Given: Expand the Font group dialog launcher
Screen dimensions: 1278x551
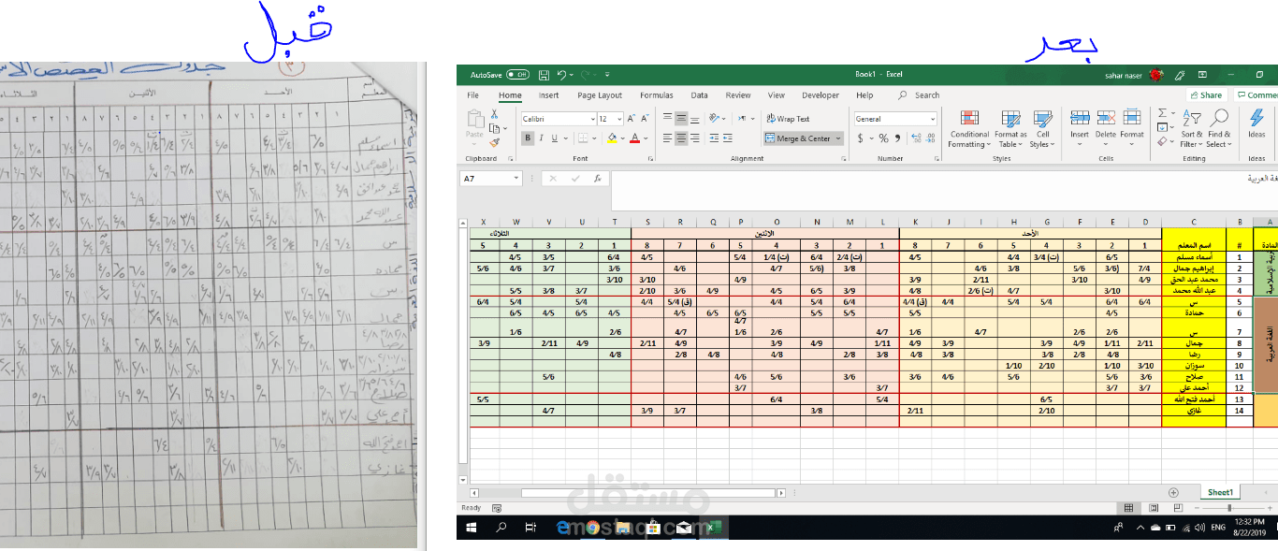Looking at the screenshot, I should tap(652, 159).
